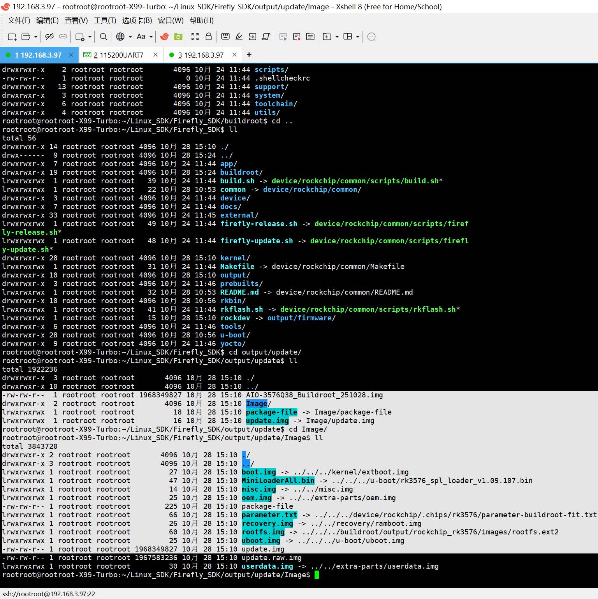Close the 115200UART7 tab

[155, 55]
